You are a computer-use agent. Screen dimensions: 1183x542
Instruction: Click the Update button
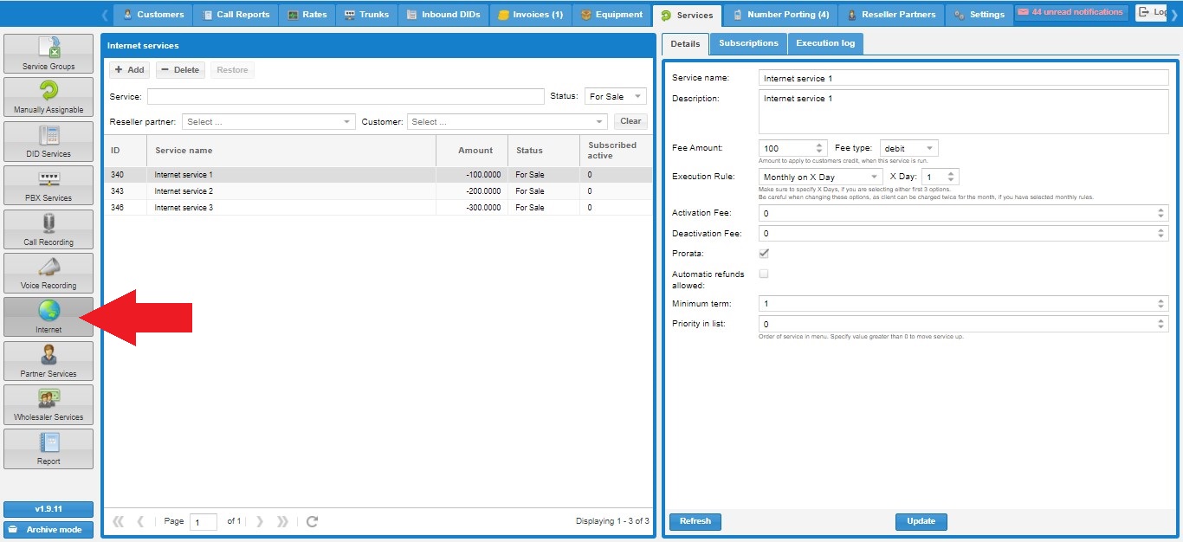pos(921,521)
